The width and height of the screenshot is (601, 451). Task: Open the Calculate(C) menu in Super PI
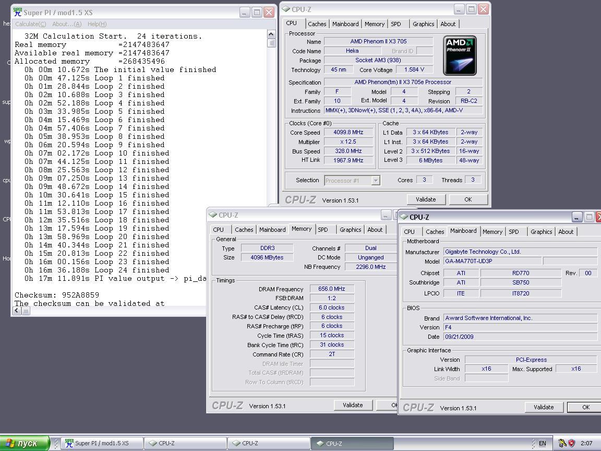(31, 24)
